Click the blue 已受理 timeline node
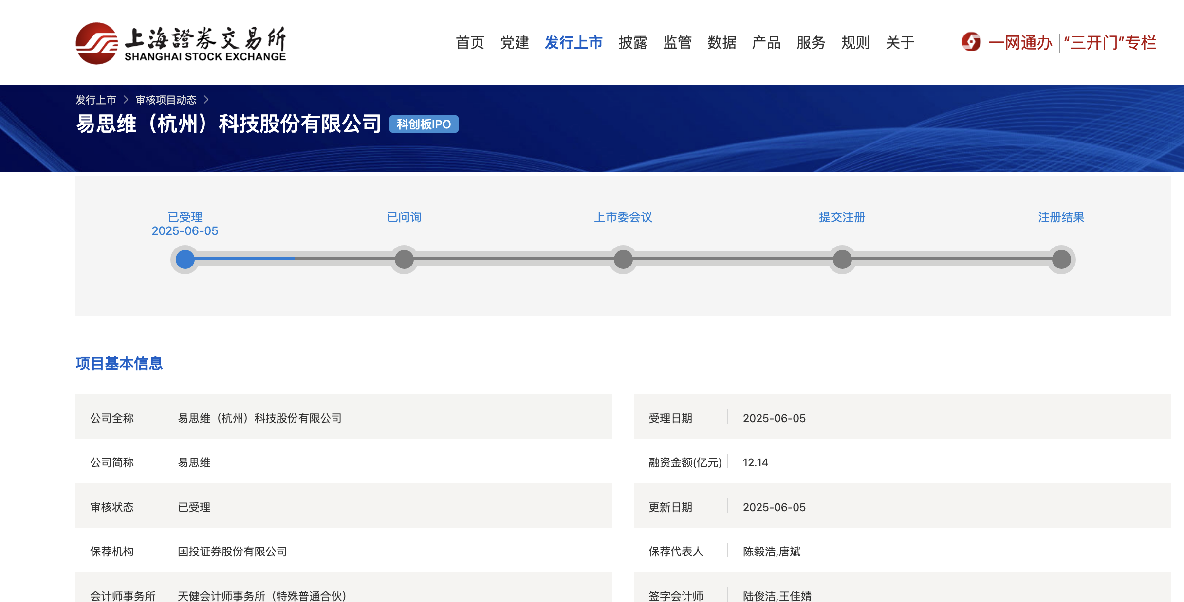This screenshot has height=602, width=1184. [185, 259]
